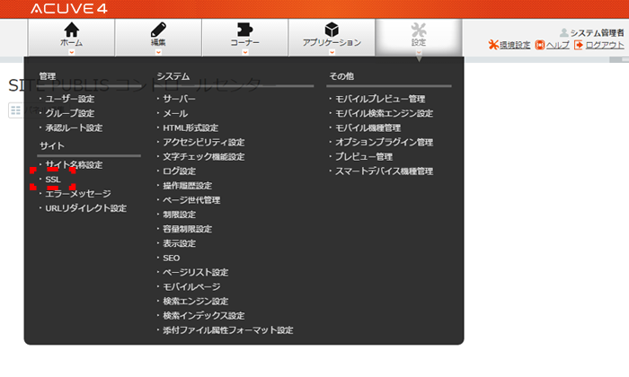Click the orange help icon beside ヘルプ
This screenshot has width=629, height=377.
pos(540,45)
